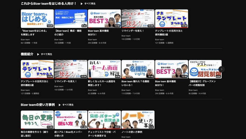Click the 732 回視聴・1 年前 text
The height and width of the screenshot is (139, 246).
(x=62, y=43)
